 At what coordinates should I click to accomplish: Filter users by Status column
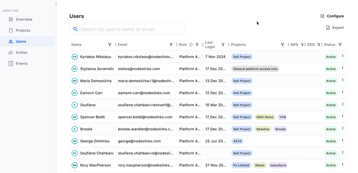tap(340, 45)
